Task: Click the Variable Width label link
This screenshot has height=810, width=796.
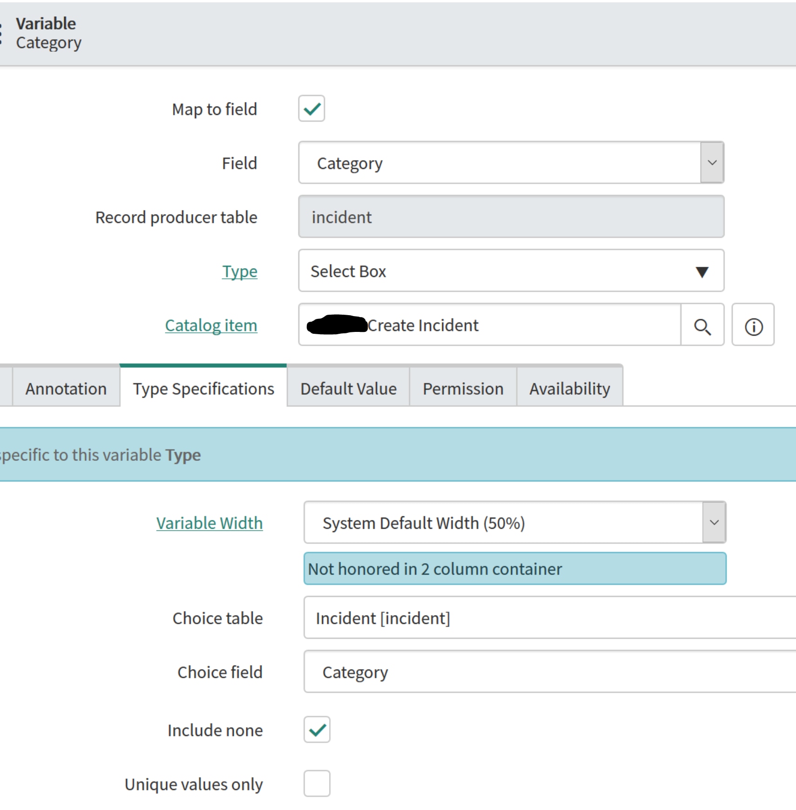Action: pyautogui.click(x=209, y=523)
